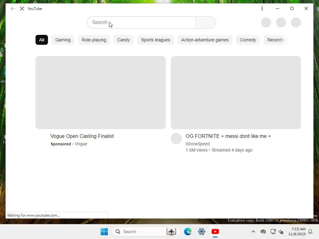
Task: Open the OG FORTNITE video thumbnail
Action: [x=236, y=92]
